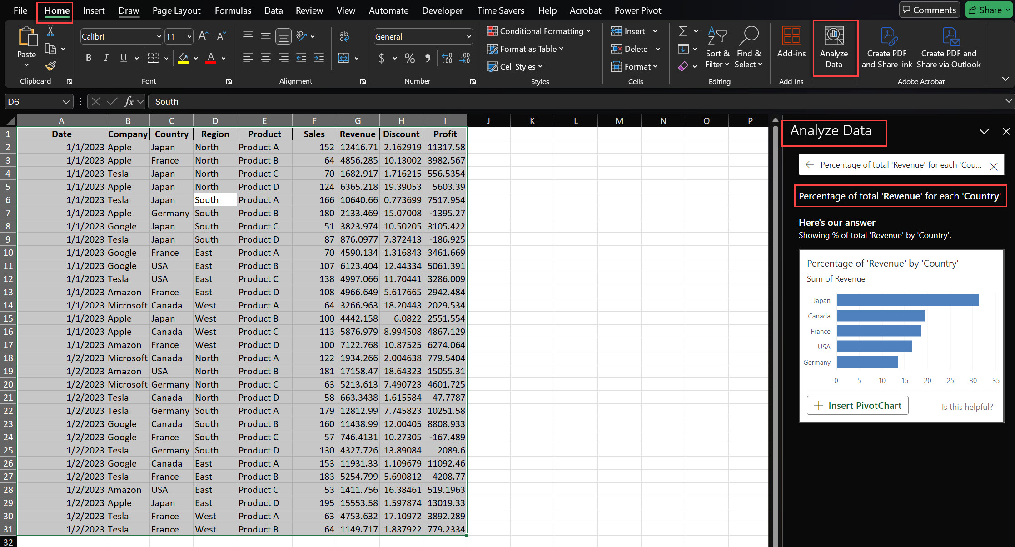Expand Cell Styles menu
Screen dimensions: 1015x547
pyautogui.click(x=515, y=66)
